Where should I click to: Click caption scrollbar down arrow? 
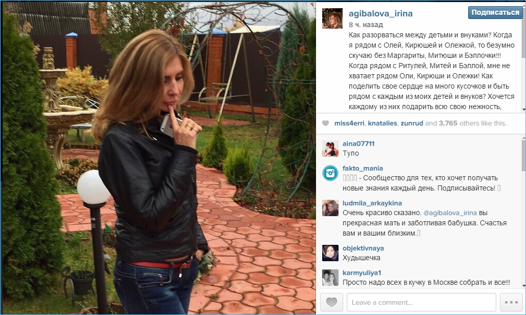[523, 110]
